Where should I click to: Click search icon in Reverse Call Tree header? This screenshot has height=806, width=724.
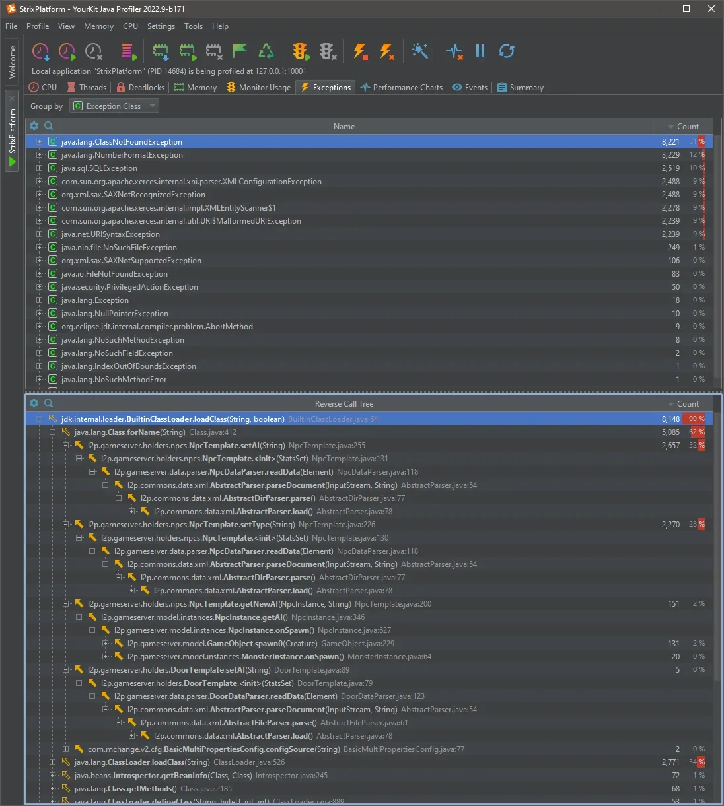[48, 403]
